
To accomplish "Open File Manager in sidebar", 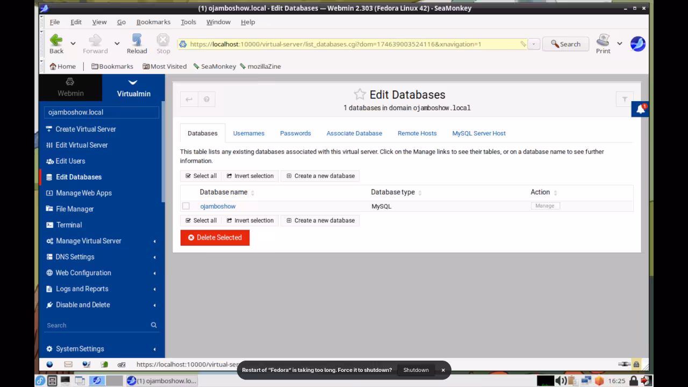I will point(75,209).
